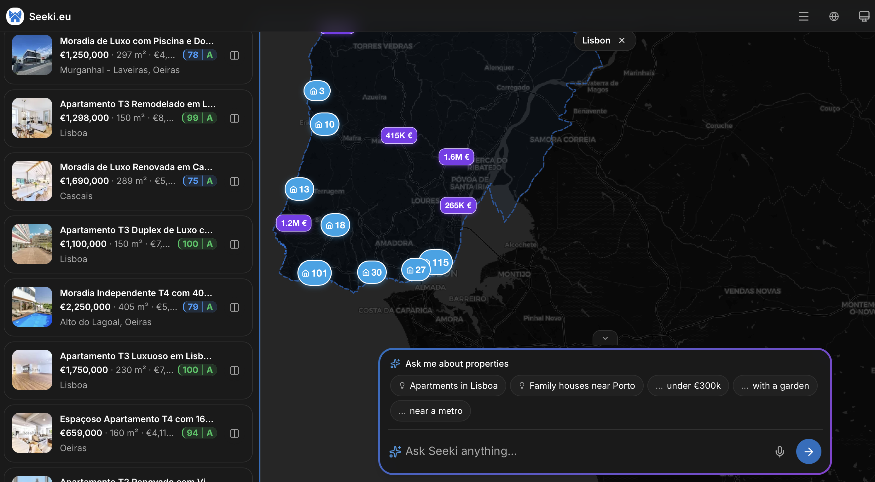Click the 75 A score badge
Image resolution: width=875 pixels, height=482 pixels.
[x=200, y=181]
